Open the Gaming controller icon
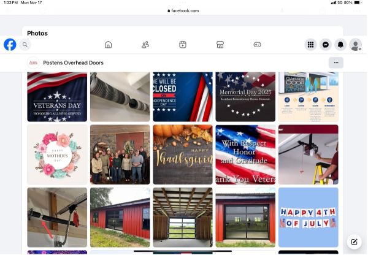This screenshot has width=368, height=255. tap(257, 45)
